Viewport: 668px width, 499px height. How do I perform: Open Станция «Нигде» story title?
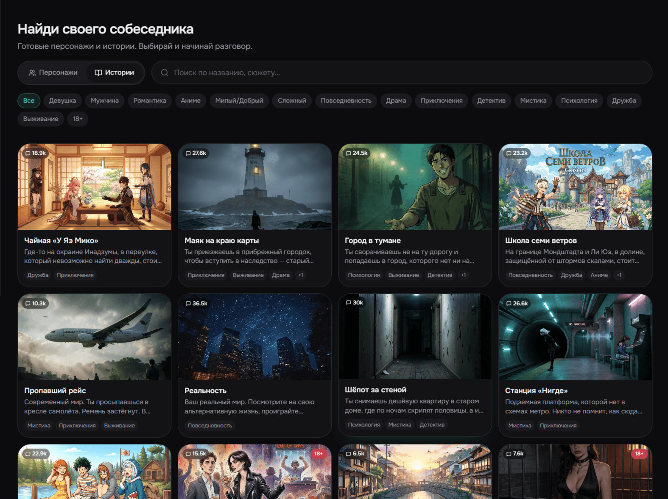[x=536, y=390]
